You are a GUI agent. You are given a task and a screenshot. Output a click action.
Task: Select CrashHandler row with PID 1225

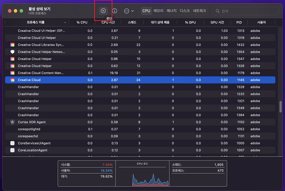pos(140,94)
